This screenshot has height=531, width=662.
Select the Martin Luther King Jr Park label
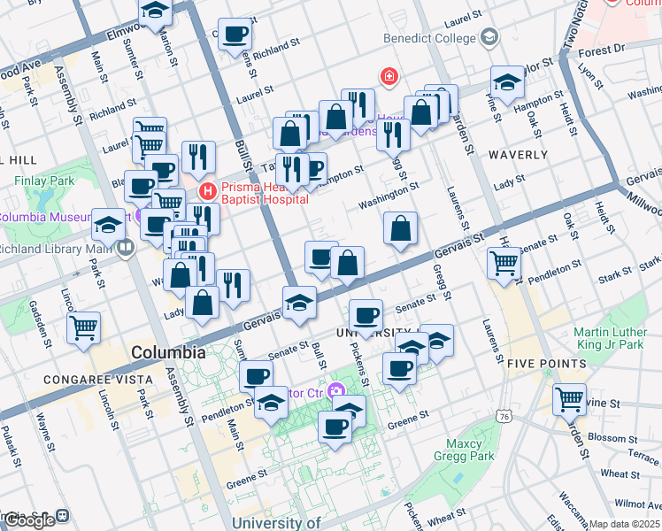pyautogui.click(x=617, y=336)
